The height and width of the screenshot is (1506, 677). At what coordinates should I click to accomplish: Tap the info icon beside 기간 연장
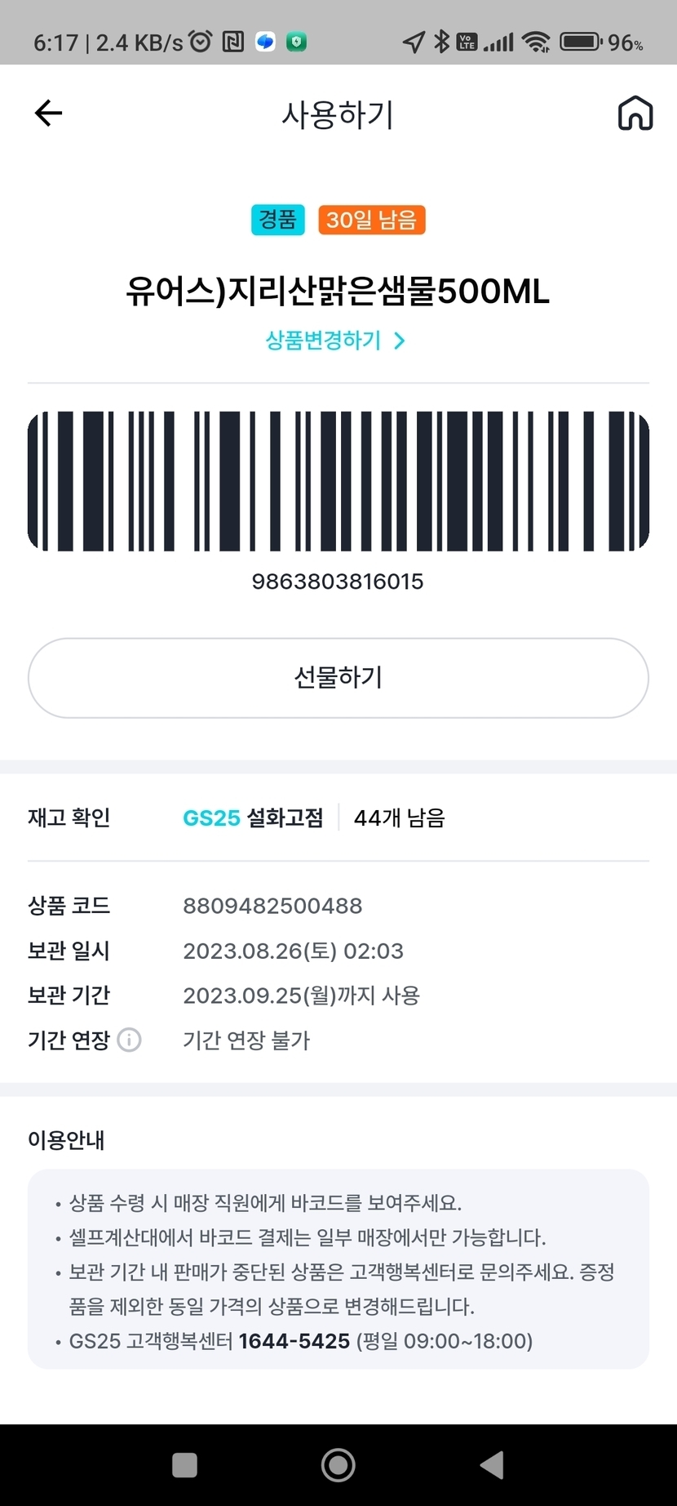click(130, 1040)
